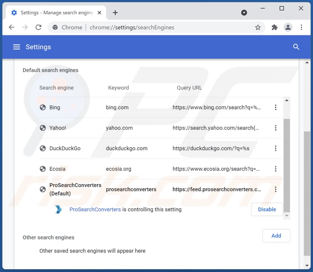
Task: Open a new tab with plus button
Action: point(115,13)
